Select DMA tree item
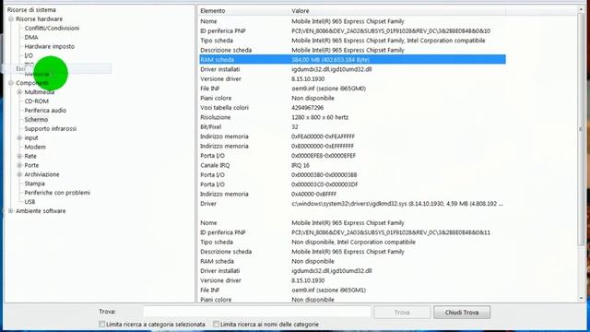This screenshot has width=590, height=332. pos(31,37)
